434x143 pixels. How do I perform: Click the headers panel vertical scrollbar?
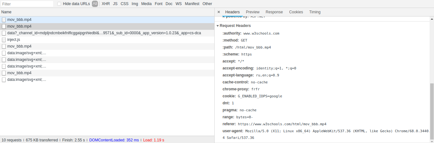click(x=431, y=111)
